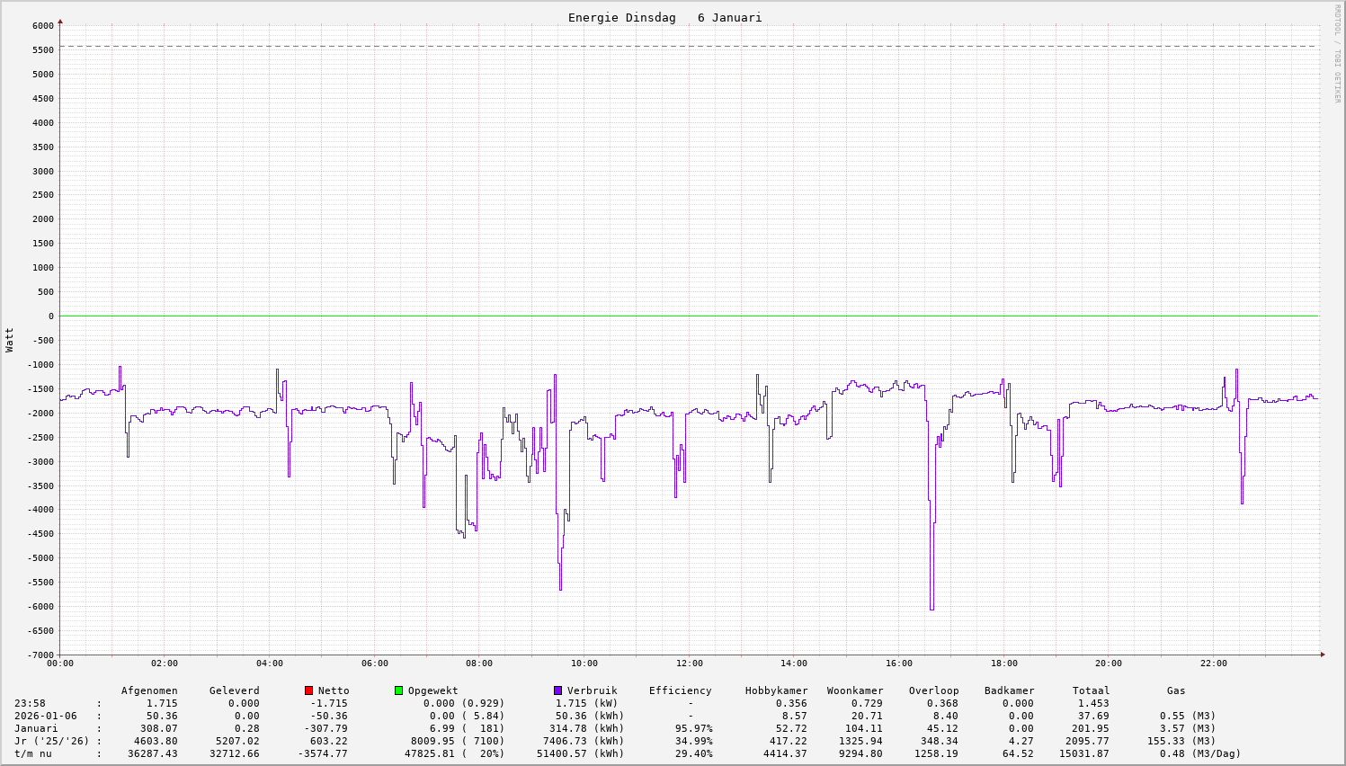Click the RRDTOOL / TOBI OETIKER watermark
The height and width of the screenshot is (766, 1346).
1336,54
